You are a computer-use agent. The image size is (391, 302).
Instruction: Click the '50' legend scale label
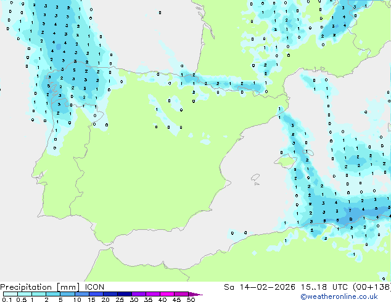click(x=191, y=300)
